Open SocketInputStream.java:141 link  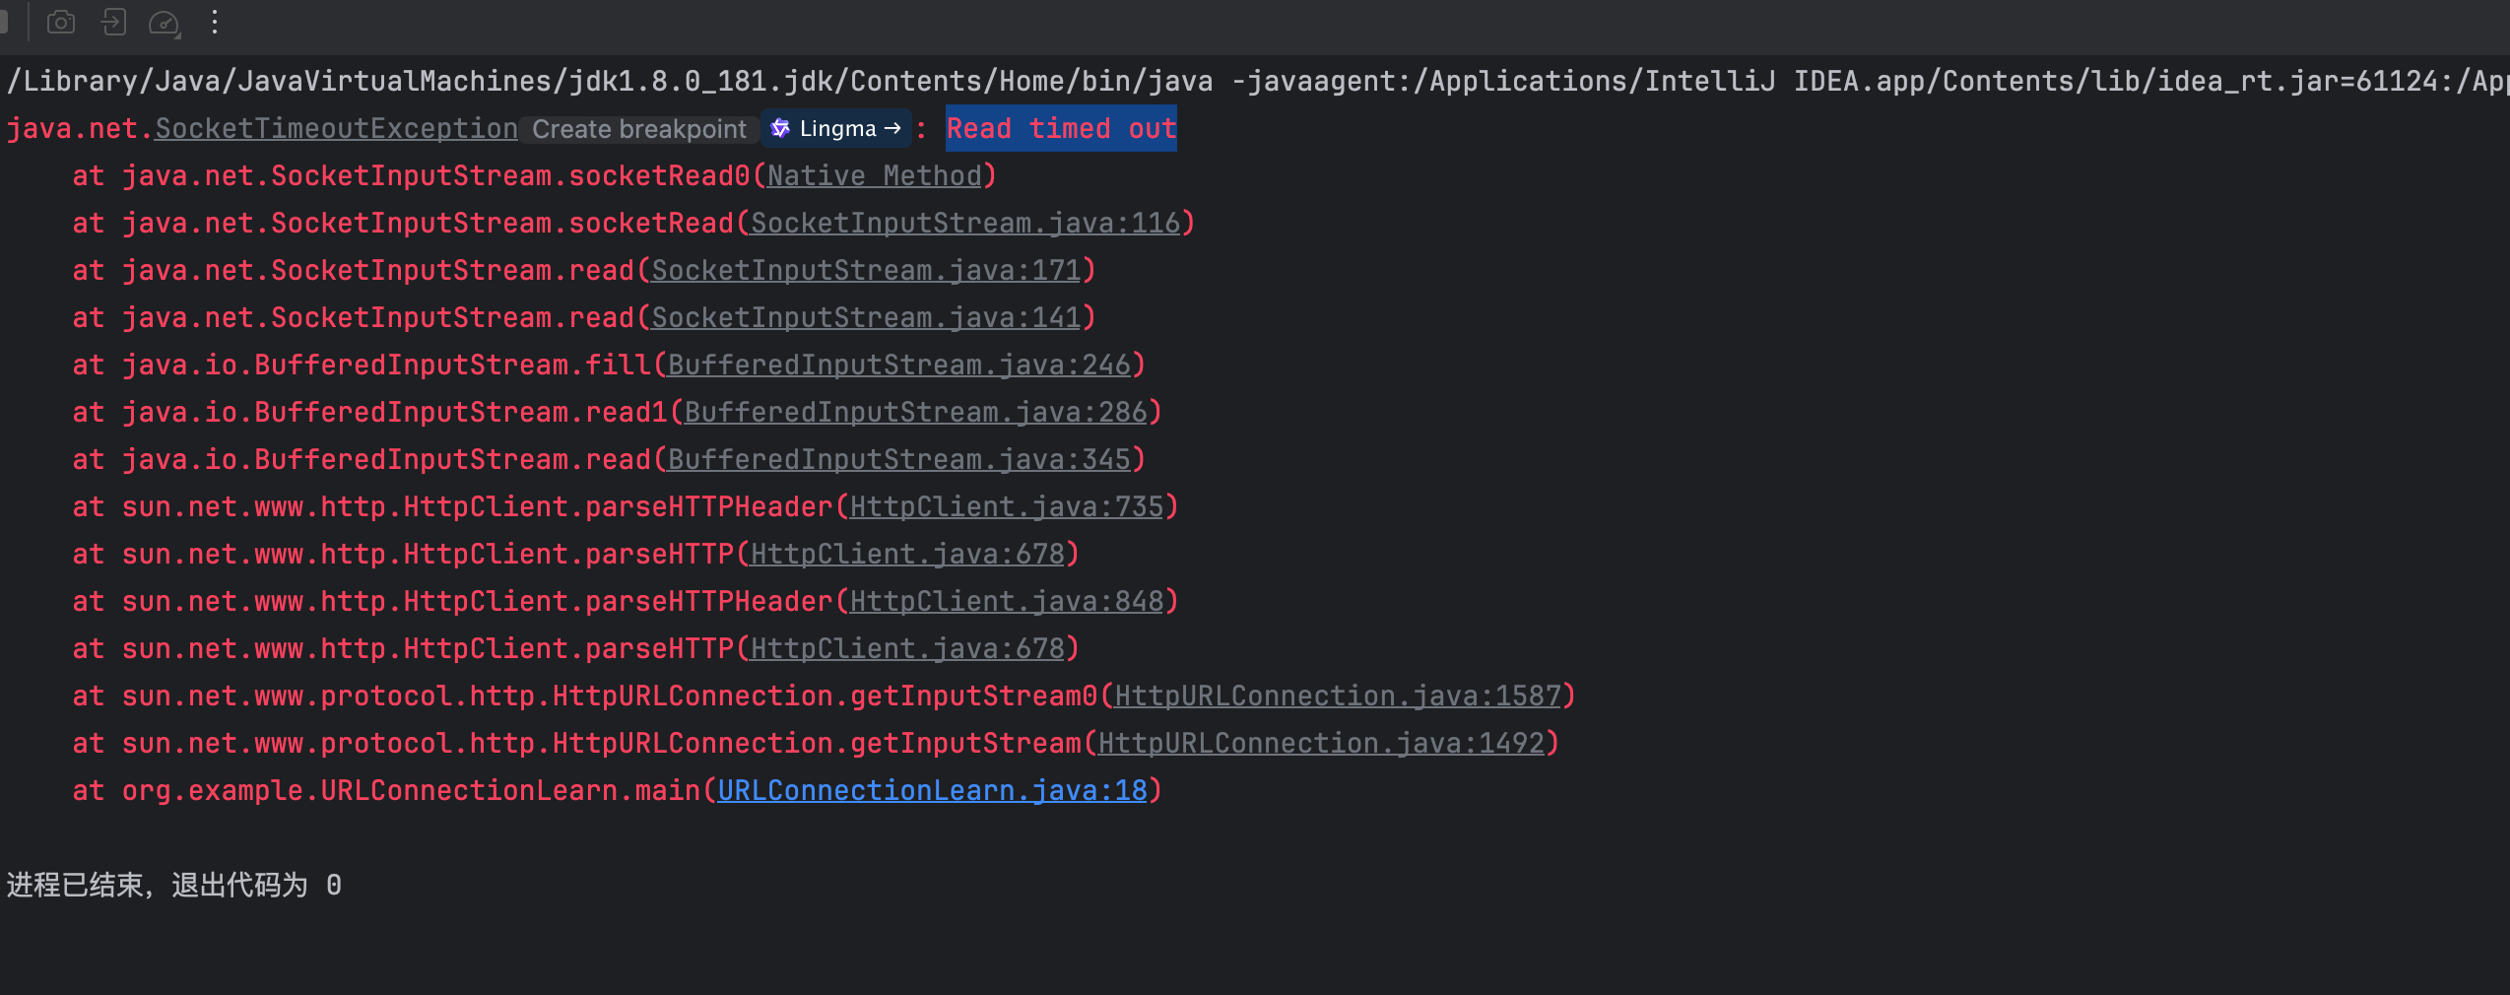point(866,318)
